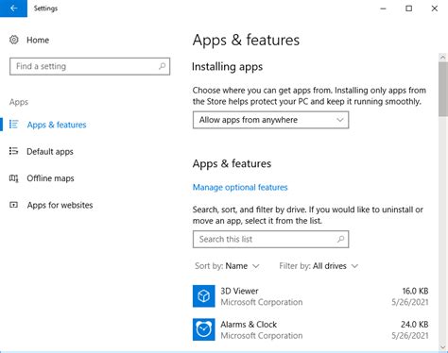
Task: Click the Default apps sidebar icon
Action: (x=13, y=151)
